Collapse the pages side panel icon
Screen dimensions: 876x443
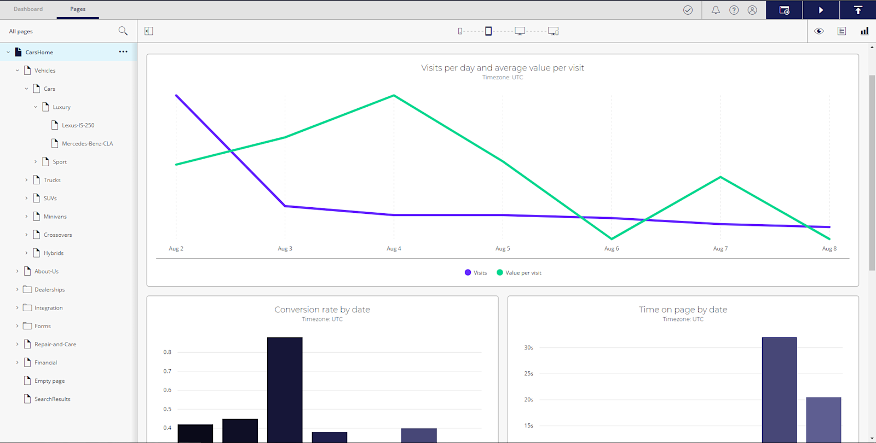[149, 31]
